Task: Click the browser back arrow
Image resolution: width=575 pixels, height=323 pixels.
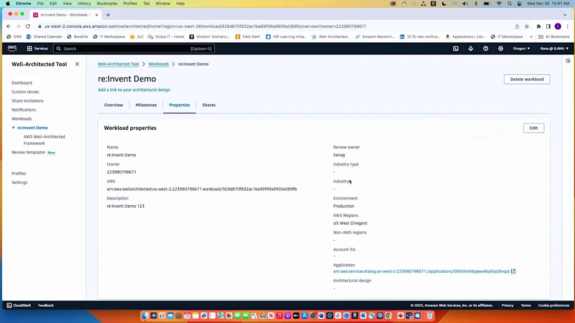Action: pyautogui.click(x=9, y=26)
